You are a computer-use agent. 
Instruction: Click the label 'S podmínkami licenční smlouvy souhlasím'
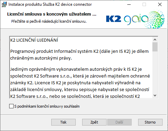47,106
